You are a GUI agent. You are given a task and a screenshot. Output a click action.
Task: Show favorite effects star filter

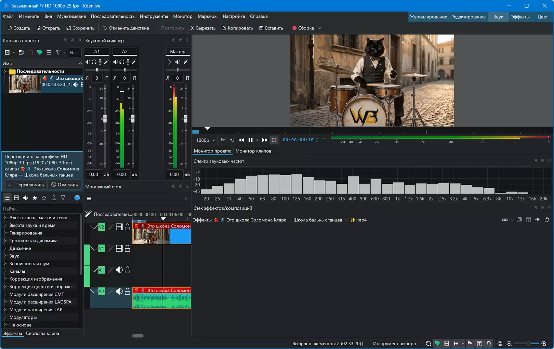pos(44,198)
